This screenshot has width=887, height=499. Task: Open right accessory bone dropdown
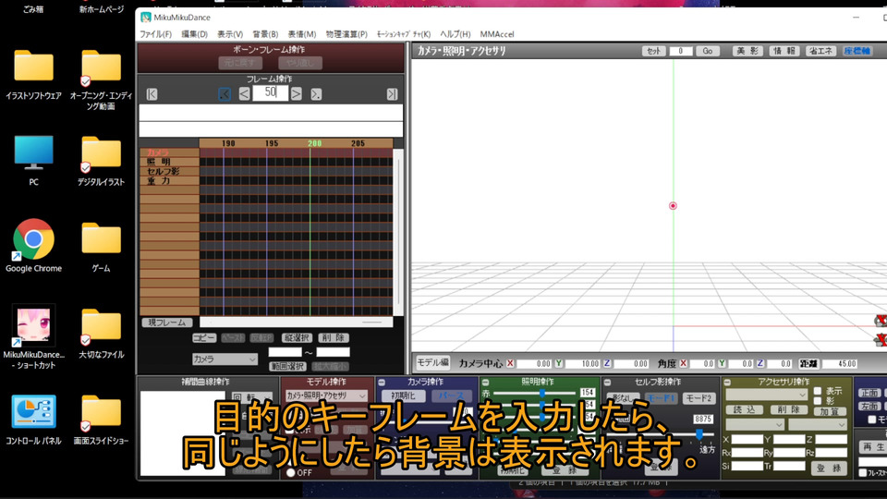818,424
